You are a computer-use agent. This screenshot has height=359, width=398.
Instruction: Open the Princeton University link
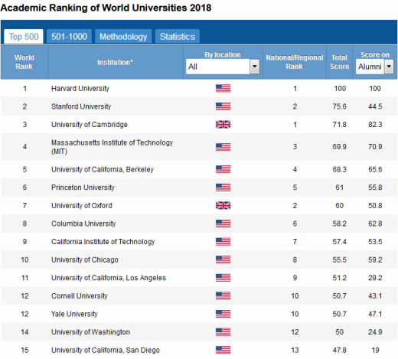pyautogui.click(x=83, y=188)
